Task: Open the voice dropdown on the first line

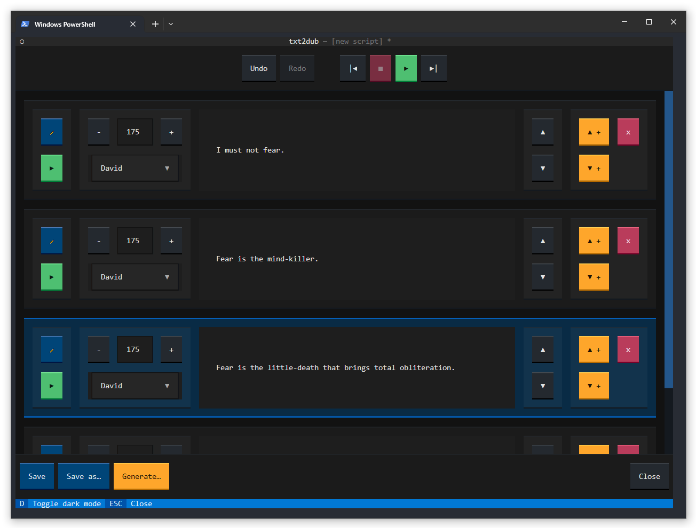Action: point(135,168)
